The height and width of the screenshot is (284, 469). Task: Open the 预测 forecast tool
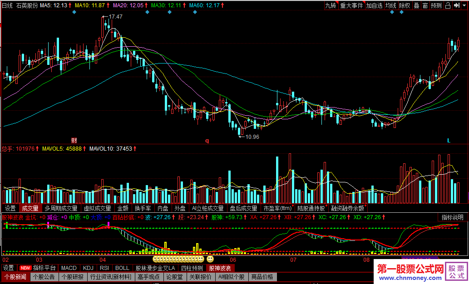pos(436,5)
